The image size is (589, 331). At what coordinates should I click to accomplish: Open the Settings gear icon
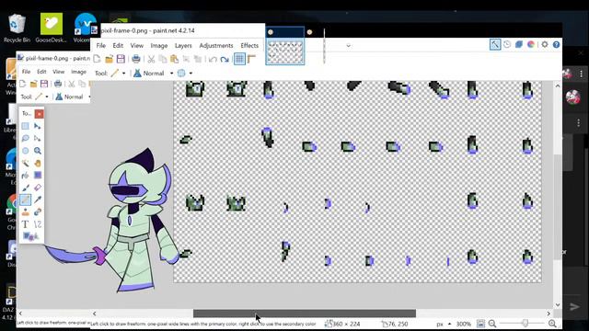tap(545, 45)
